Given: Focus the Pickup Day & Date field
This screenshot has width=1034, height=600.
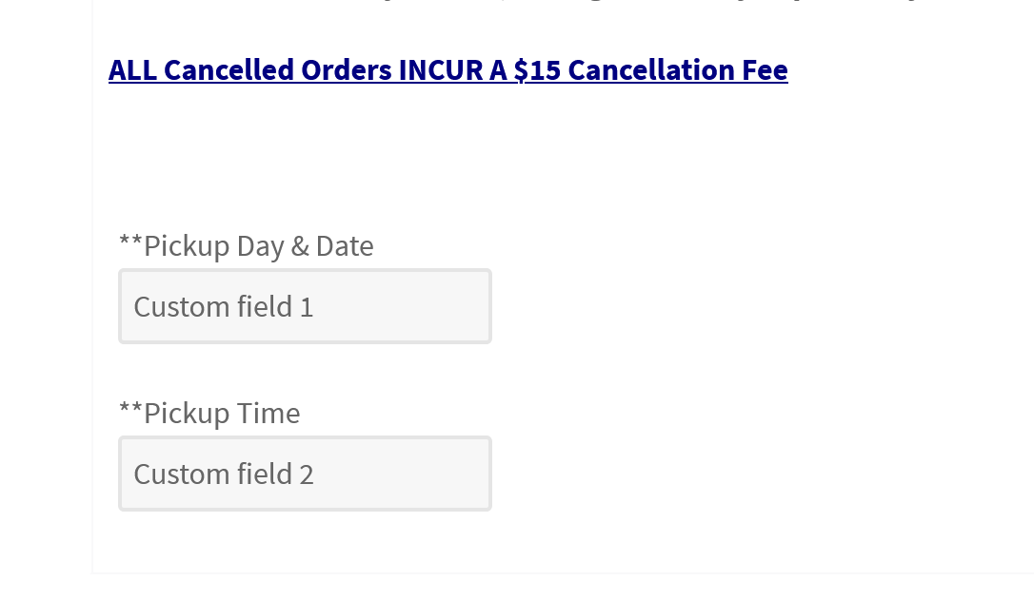Looking at the screenshot, I should coord(305,306).
